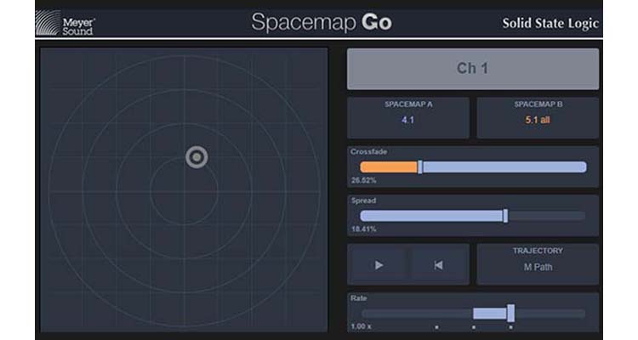Viewport: 638px width, 340px height.
Task: Click center of the spacemap panner grid
Action: tap(184, 190)
